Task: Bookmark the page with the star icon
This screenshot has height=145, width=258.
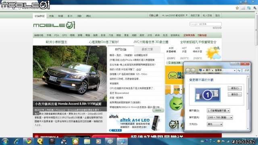Action: pyautogui.click(x=237, y=8)
